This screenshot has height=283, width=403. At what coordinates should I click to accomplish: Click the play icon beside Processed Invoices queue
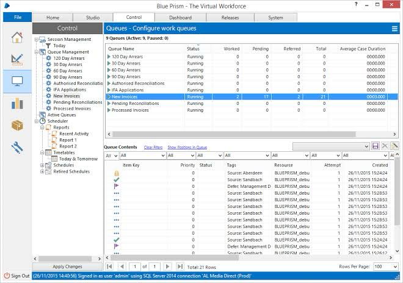click(x=110, y=110)
